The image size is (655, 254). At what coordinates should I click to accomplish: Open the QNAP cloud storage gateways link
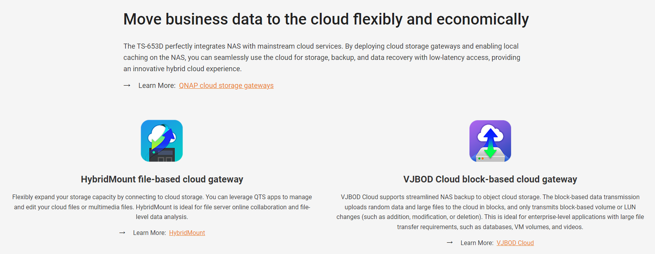pyautogui.click(x=226, y=86)
